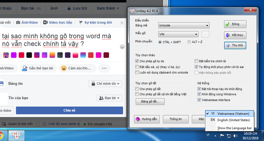Close the Facebook post composer with X

(x=122, y=23)
